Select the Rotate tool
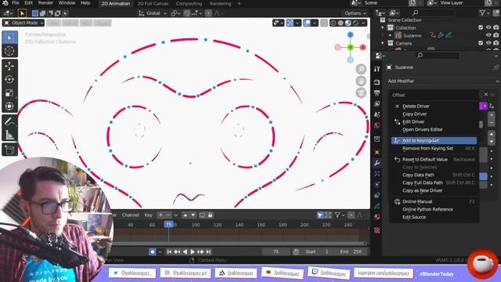501x282 pixels. (x=9, y=79)
